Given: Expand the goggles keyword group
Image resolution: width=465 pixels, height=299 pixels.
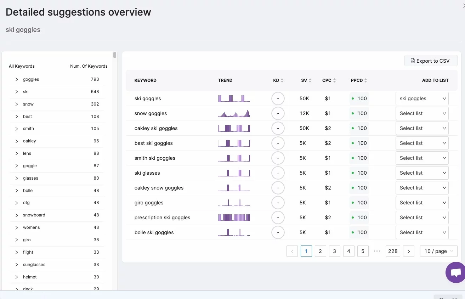Looking at the screenshot, I should tap(17, 79).
